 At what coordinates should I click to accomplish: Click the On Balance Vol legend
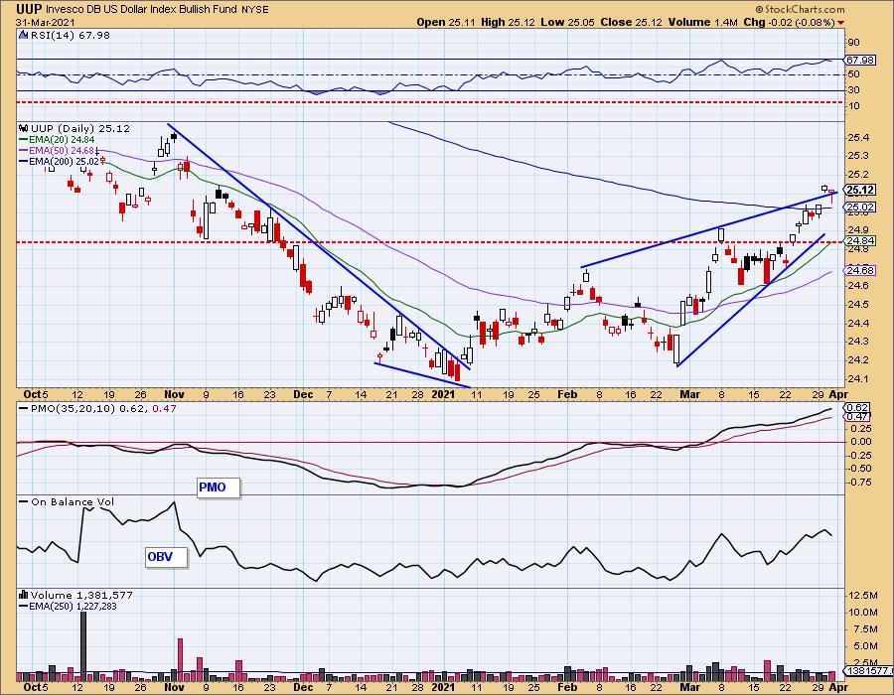point(73,501)
